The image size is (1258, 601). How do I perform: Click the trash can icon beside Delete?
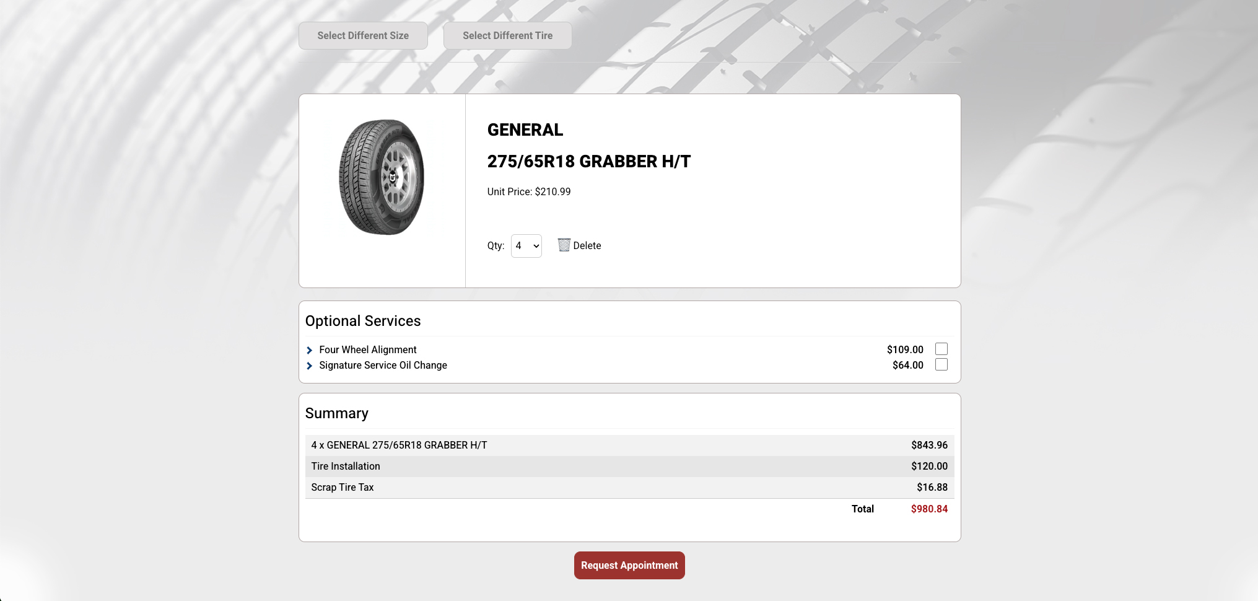click(x=563, y=245)
